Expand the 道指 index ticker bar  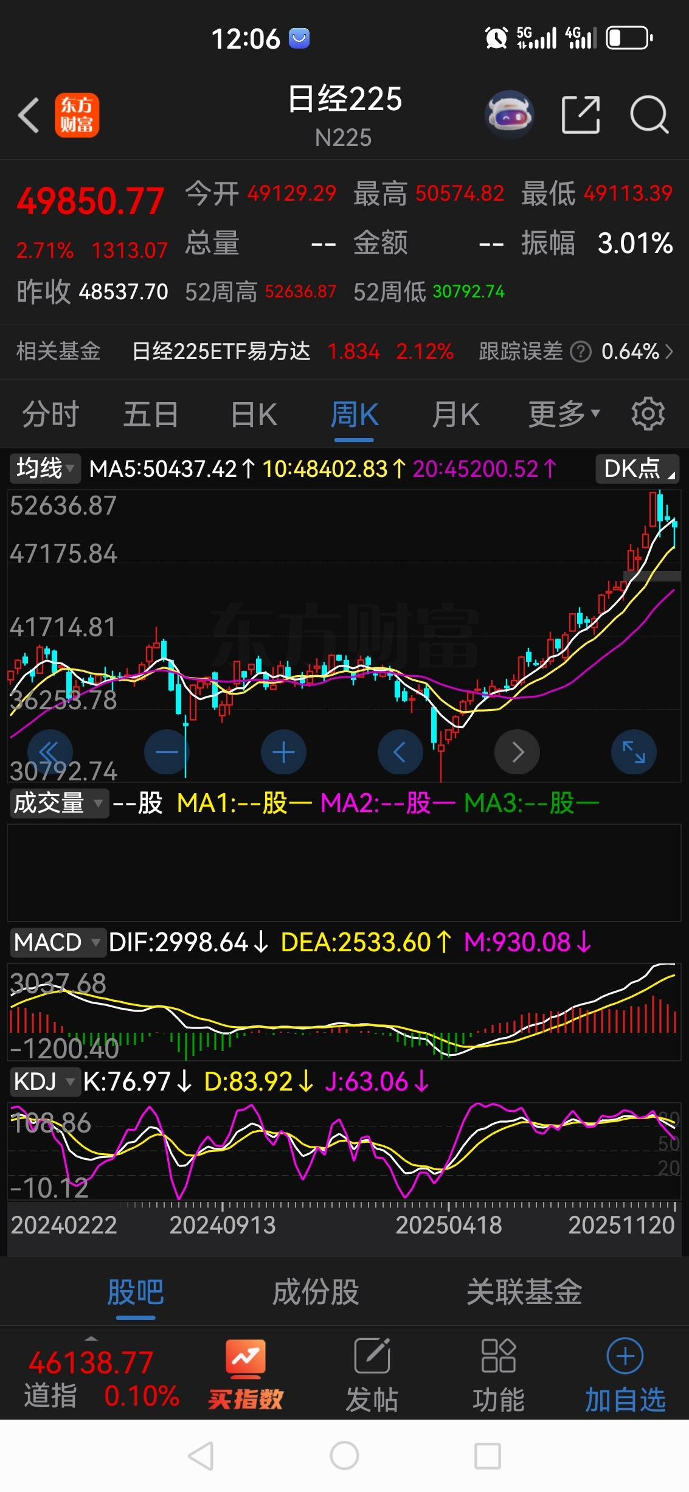[91, 1338]
